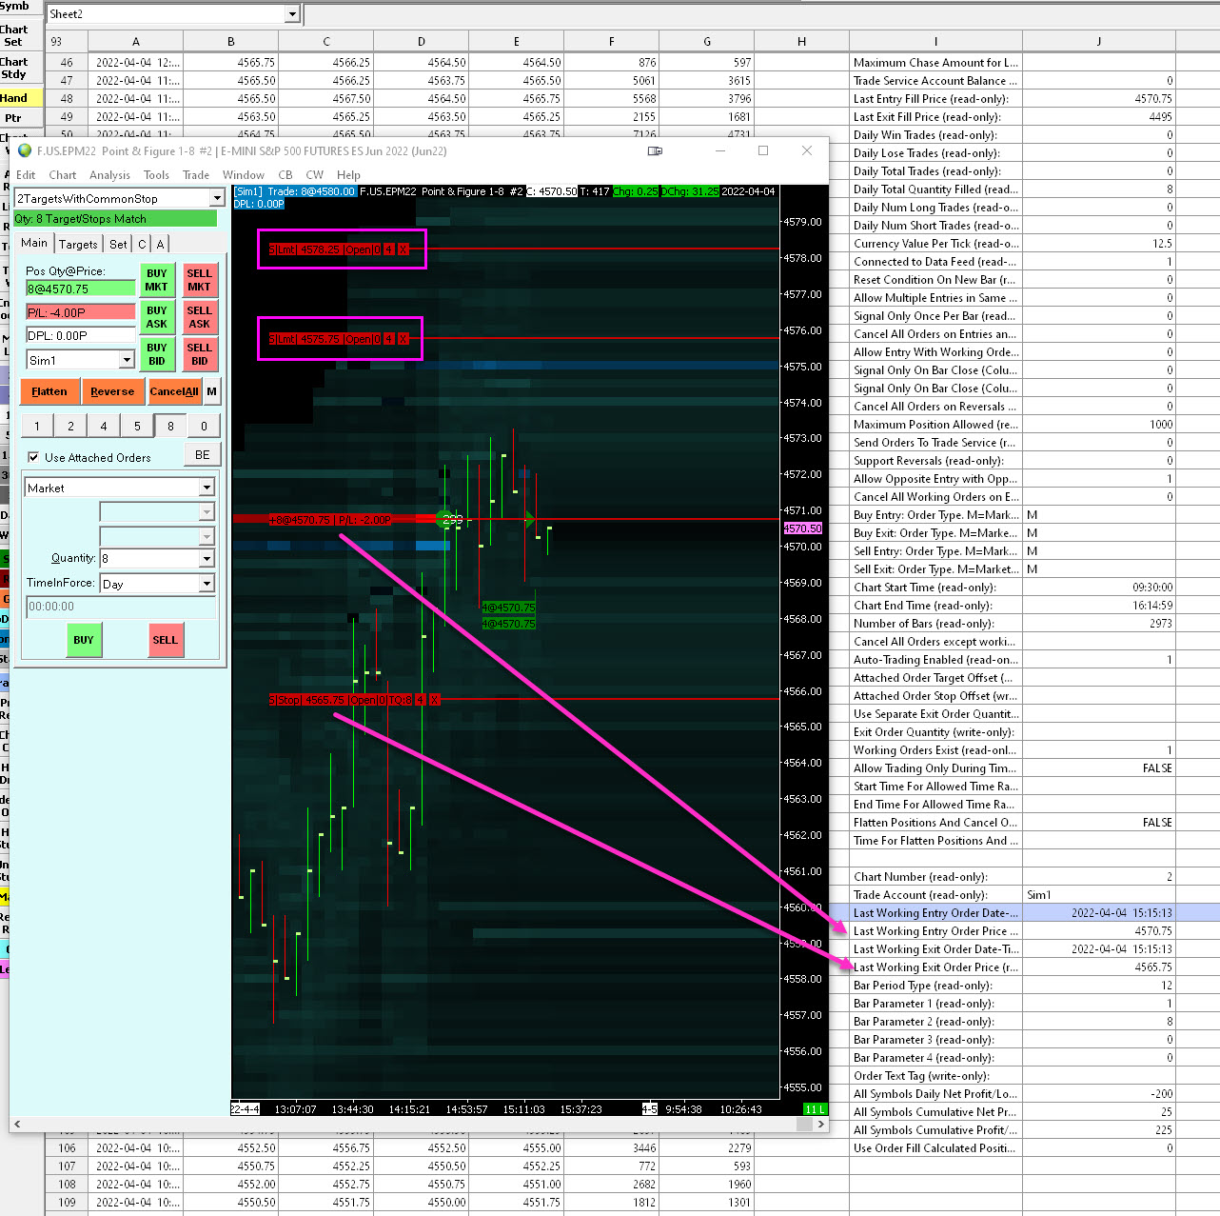Open the Tools menu
Viewport: 1220px width, 1216px height.
(x=156, y=175)
